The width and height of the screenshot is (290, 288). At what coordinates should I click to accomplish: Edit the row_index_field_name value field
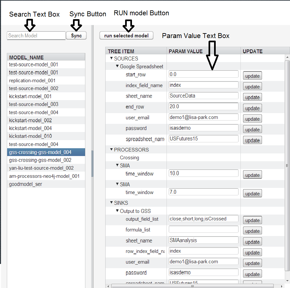(x=203, y=251)
